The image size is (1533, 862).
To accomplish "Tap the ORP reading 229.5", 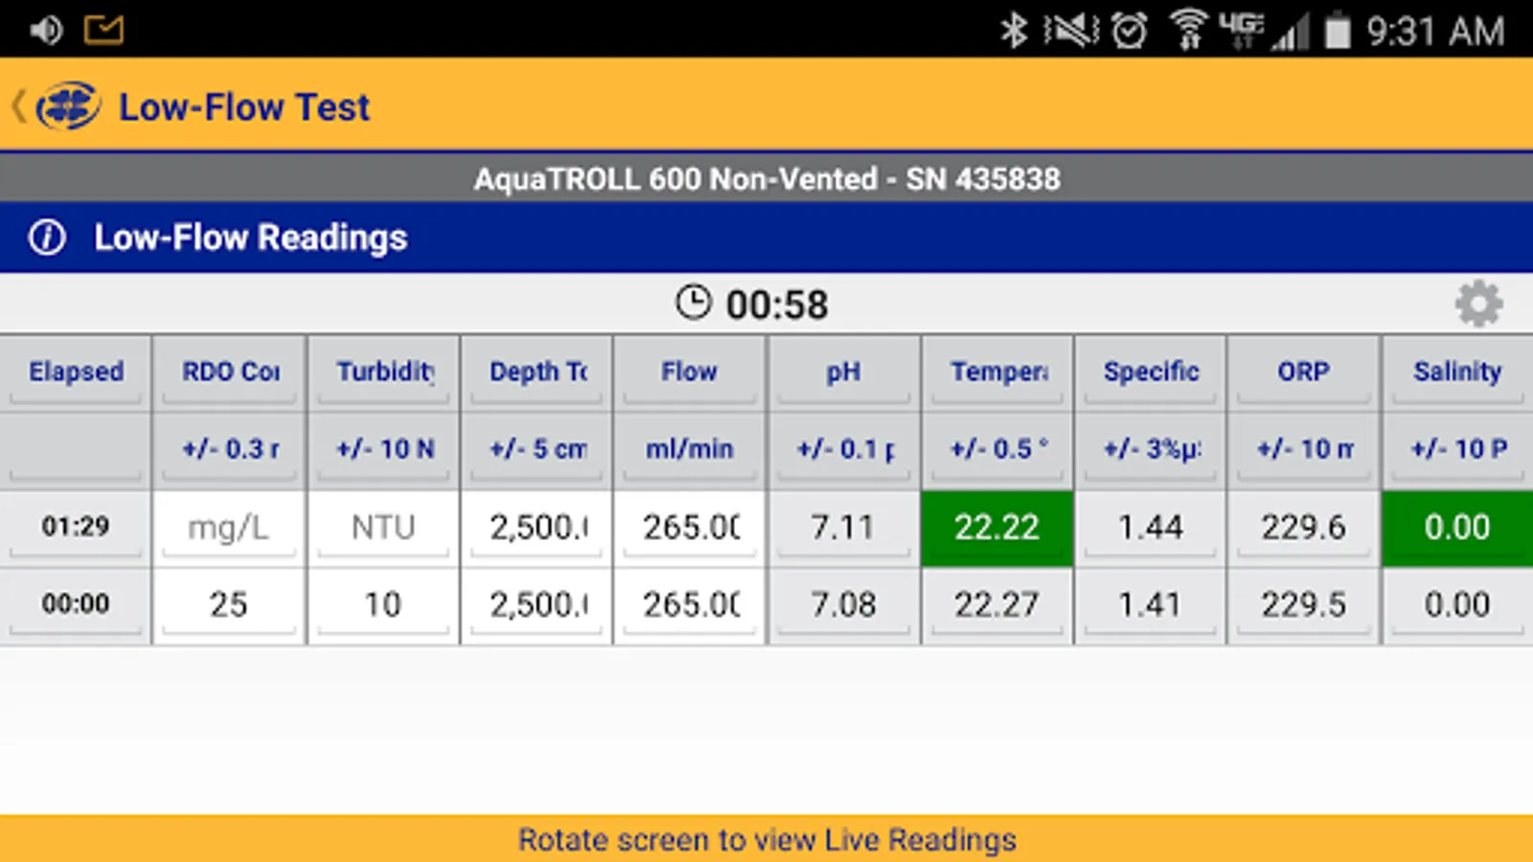I will (1304, 605).
